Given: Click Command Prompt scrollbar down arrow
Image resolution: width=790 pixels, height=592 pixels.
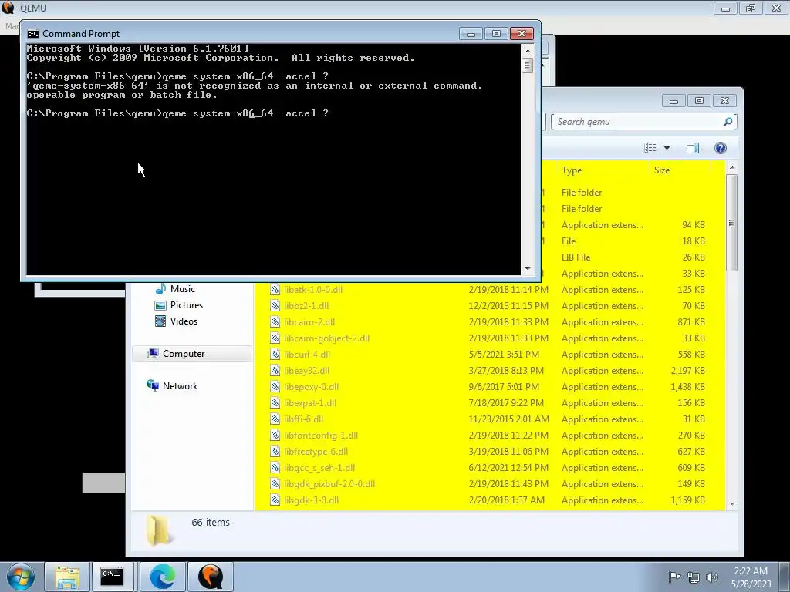Looking at the screenshot, I should 528,269.
